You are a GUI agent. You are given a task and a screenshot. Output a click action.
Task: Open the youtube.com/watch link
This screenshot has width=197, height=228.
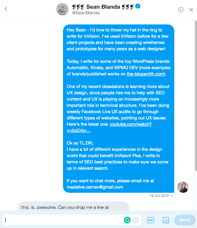click(109, 127)
